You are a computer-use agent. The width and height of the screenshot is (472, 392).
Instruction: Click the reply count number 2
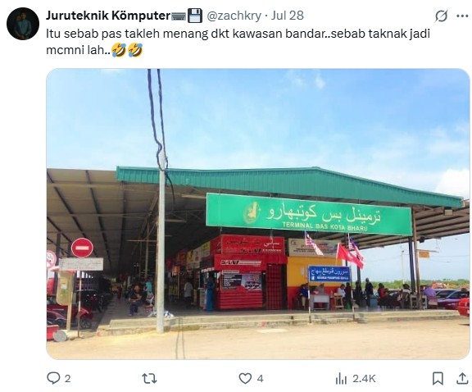pyautogui.click(x=68, y=379)
